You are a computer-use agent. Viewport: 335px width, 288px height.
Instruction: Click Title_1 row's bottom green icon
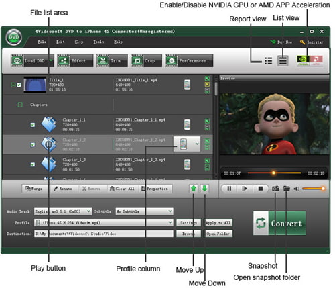(x=207, y=91)
